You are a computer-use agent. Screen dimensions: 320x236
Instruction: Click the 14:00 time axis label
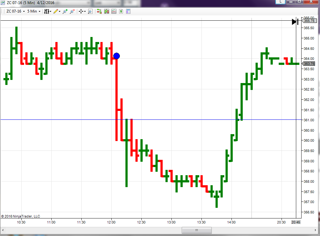[231, 222]
